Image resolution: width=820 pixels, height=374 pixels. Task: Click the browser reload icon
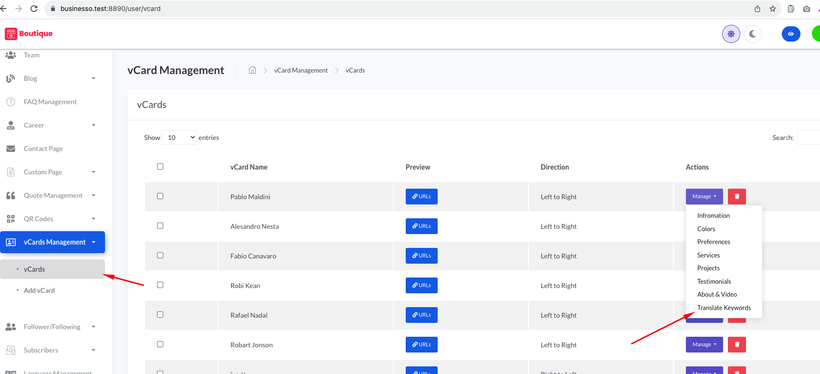(x=34, y=9)
